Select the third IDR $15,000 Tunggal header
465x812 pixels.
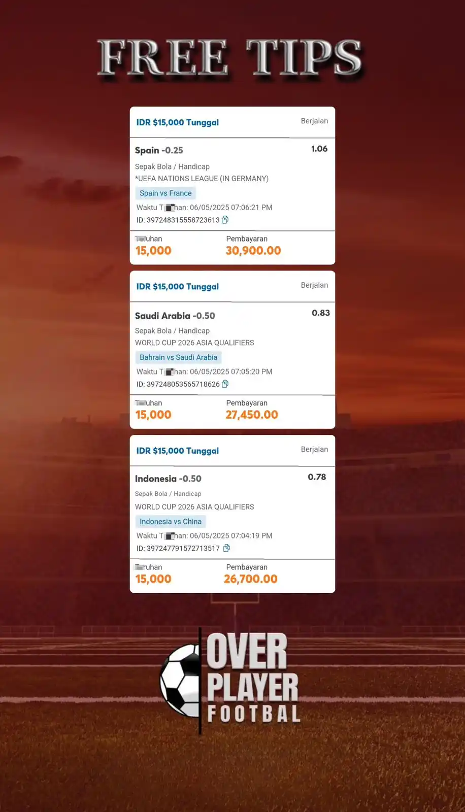pyautogui.click(x=178, y=451)
